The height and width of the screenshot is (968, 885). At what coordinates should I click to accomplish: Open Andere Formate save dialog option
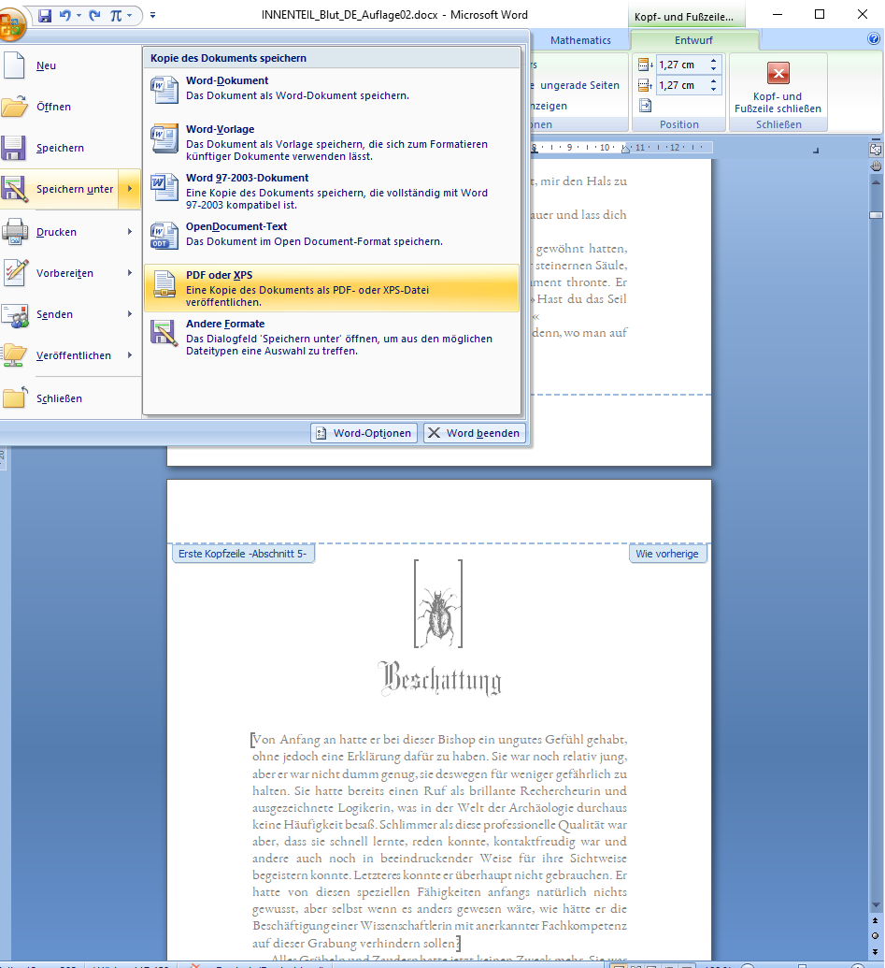[x=332, y=337]
